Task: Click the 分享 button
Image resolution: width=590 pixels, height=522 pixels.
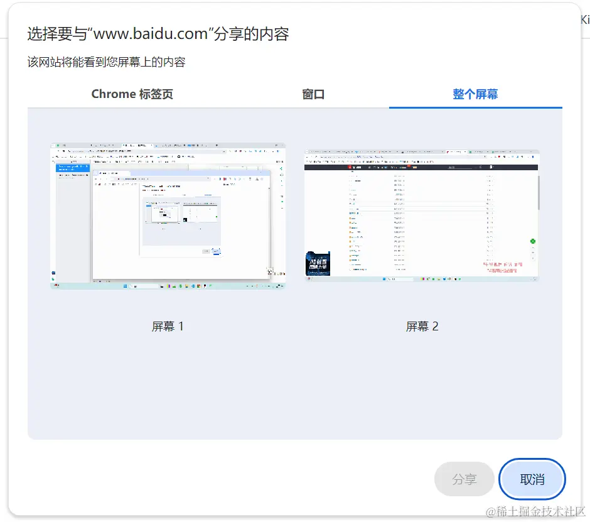Action: [x=464, y=479]
